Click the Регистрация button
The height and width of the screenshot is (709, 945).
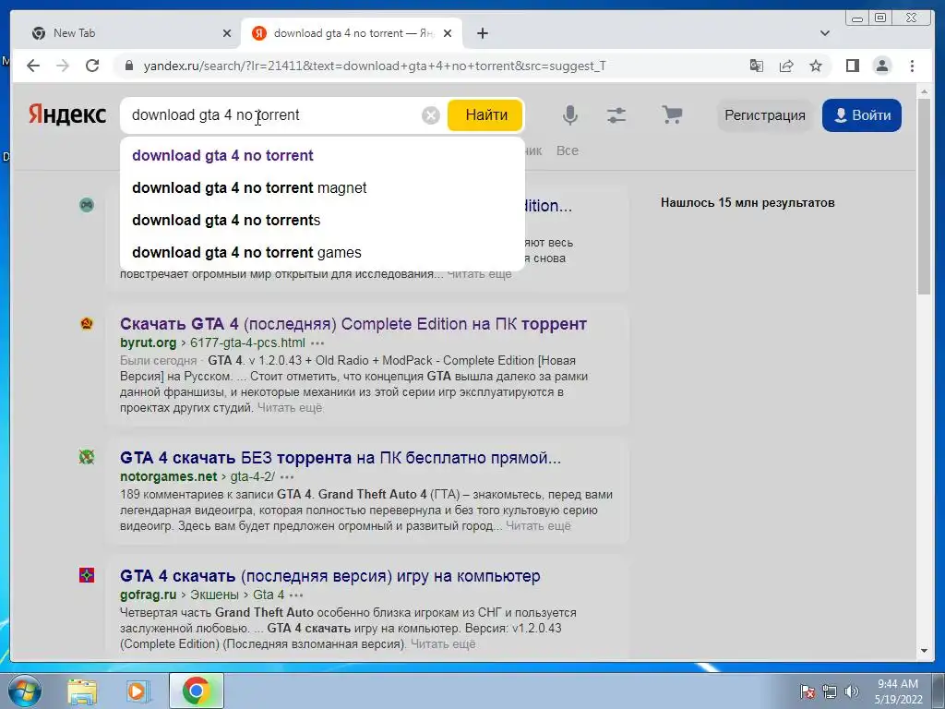tap(765, 115)
